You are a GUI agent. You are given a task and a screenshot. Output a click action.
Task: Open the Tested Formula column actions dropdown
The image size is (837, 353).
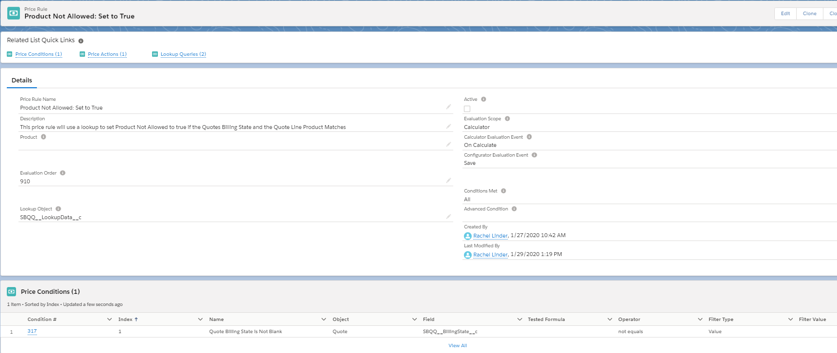click(x=610, y=319)
